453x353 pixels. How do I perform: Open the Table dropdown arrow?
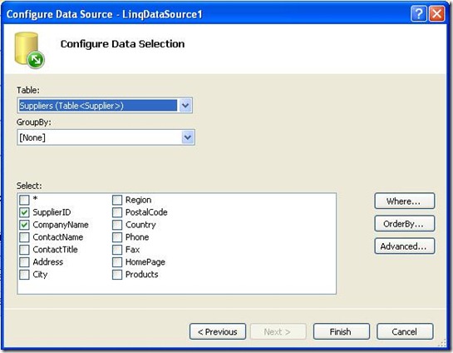pyautogui.click(x=185, y=106)
